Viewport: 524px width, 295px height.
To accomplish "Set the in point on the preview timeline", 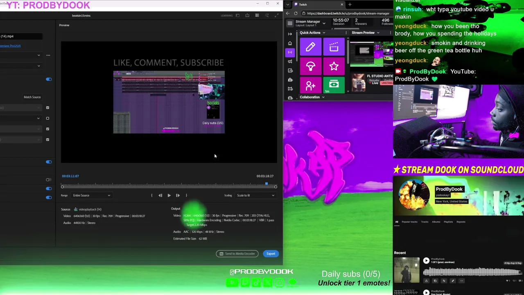I will click(x=152, y=195).
